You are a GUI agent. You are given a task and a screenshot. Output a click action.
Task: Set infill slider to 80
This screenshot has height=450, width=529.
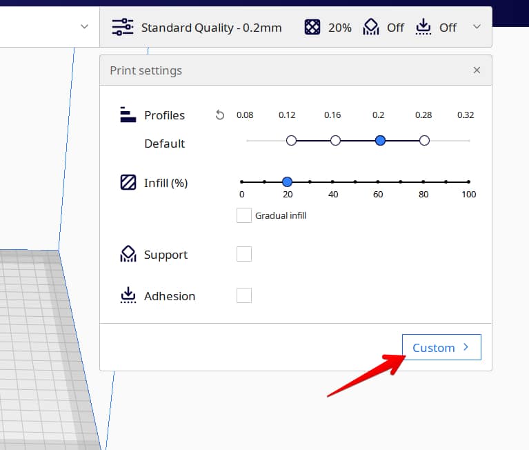click(x=423, y=182)
